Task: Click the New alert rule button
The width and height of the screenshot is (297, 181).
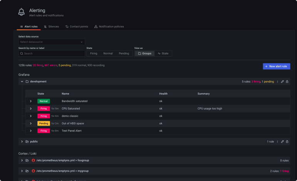Action: pyautogui.click(x=276, y=67)
